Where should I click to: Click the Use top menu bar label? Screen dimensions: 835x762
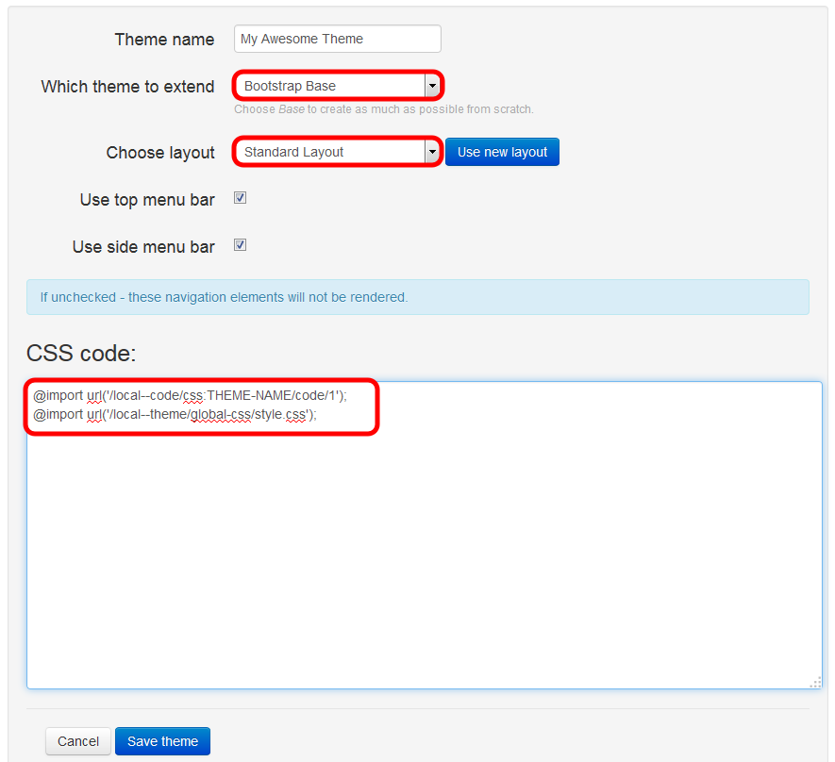click(147, 200)
